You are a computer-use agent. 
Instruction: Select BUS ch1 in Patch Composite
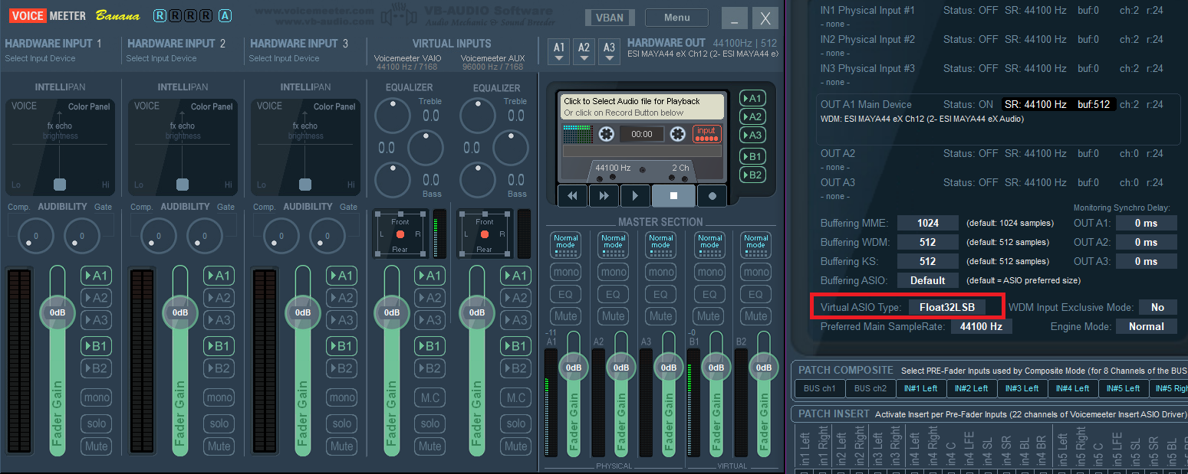pos(819,388)
